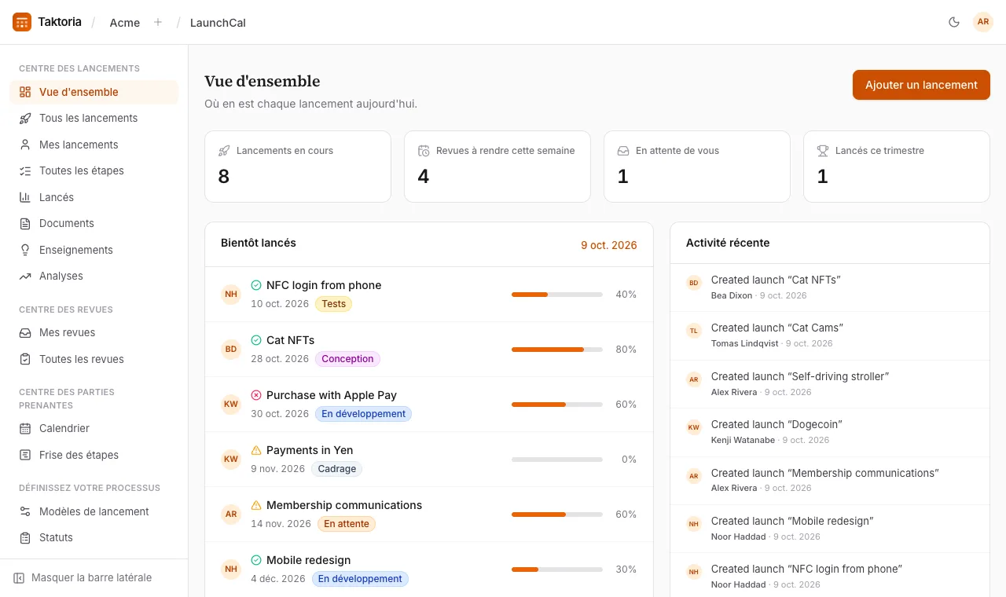
Task: Open Frise des étapes icon
Action: (x=25, y=455)
